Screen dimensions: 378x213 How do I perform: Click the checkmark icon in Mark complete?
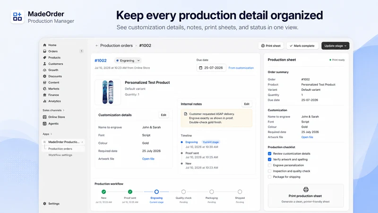point(291,45)
